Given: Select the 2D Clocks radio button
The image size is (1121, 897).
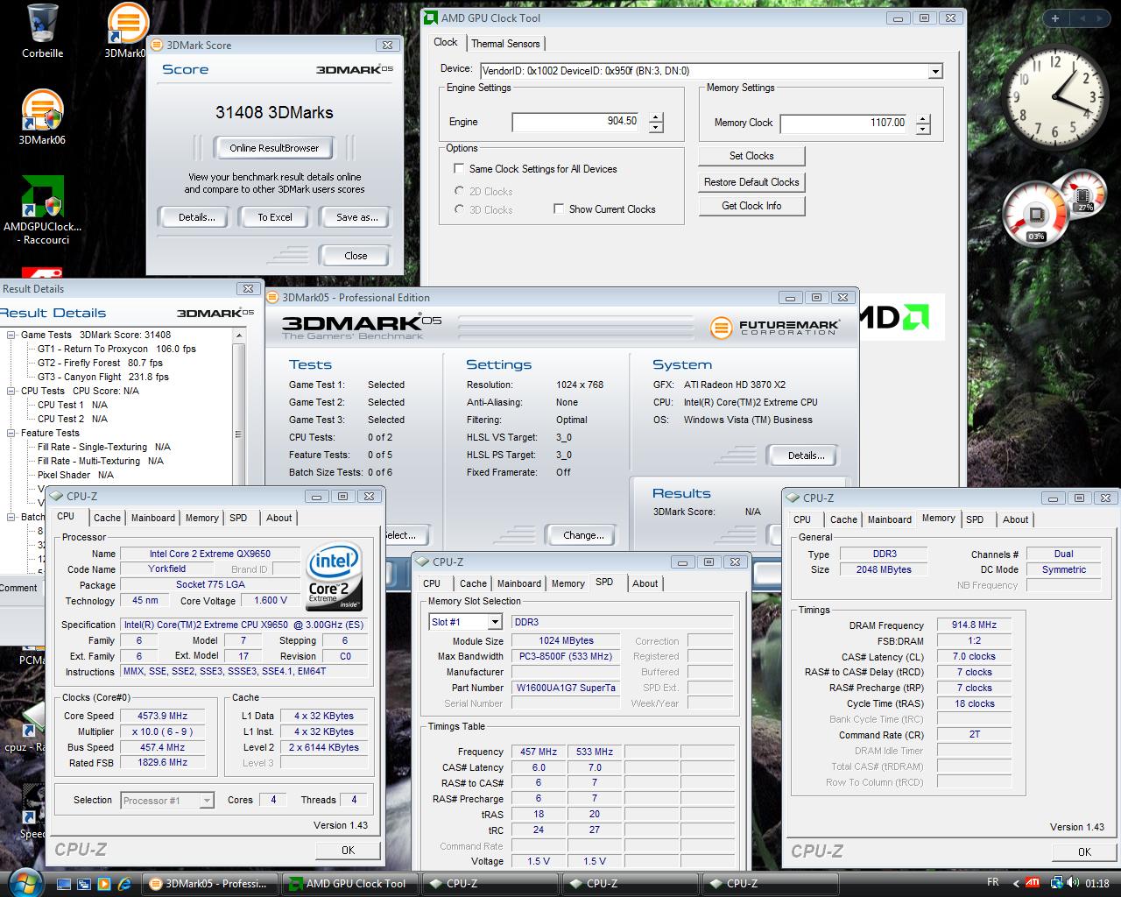Looking at the screenshot, I should pyautogui.click(x=459, y=191).
